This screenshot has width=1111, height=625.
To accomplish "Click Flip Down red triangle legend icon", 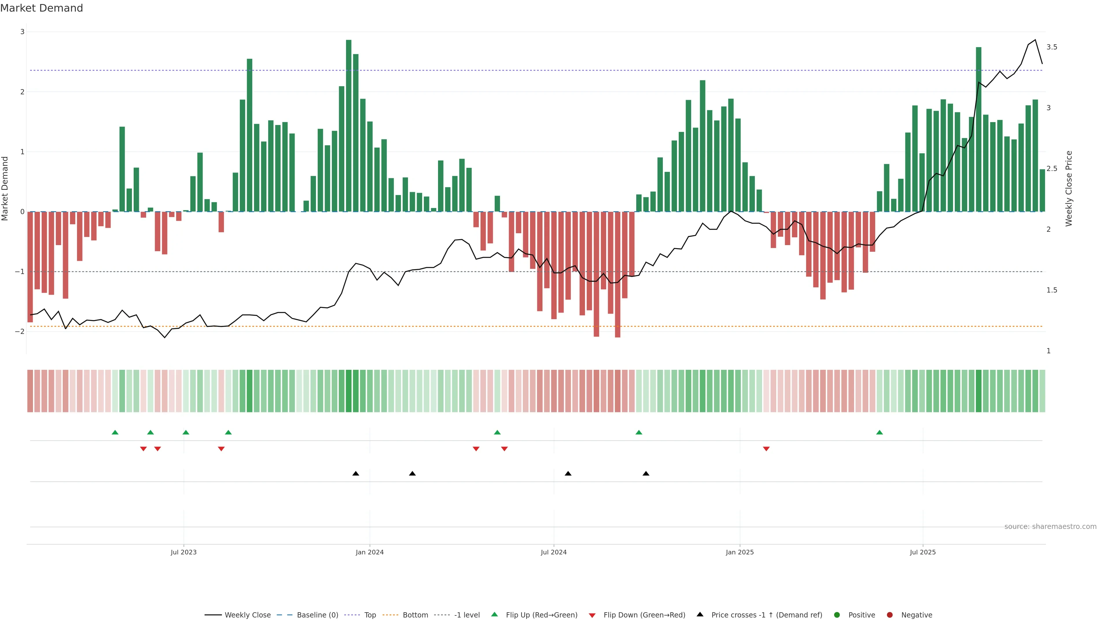I will click(x=592, y=615).
